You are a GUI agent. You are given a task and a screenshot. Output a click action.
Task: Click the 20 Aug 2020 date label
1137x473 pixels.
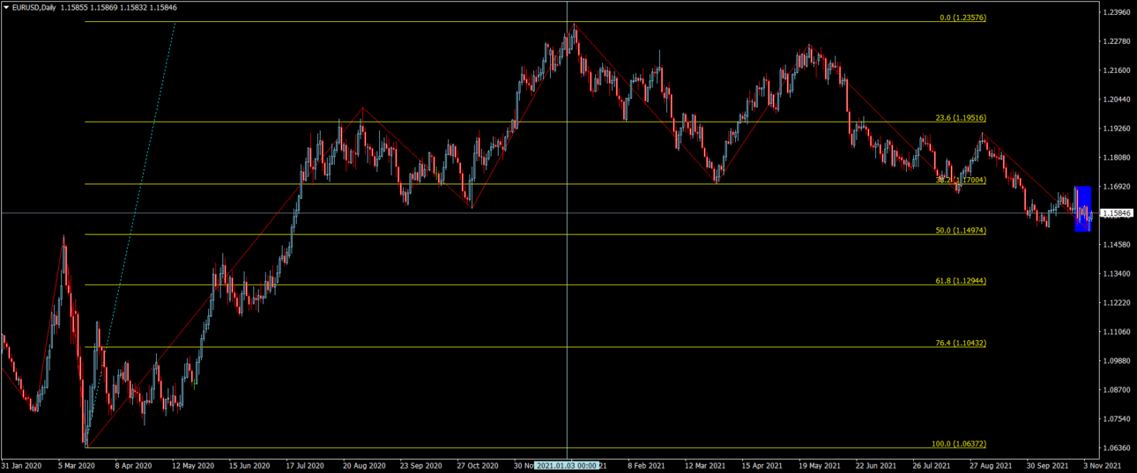tap(364, 465)
